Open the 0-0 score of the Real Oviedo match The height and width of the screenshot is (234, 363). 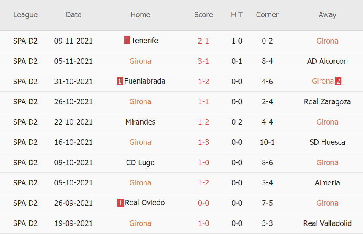[x=203, y=203]
